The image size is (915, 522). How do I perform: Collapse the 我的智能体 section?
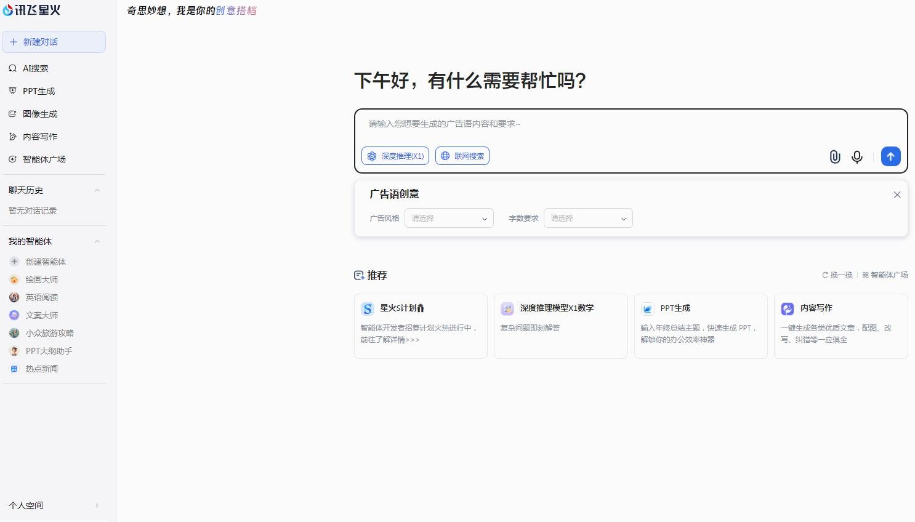tap(97, 241)
